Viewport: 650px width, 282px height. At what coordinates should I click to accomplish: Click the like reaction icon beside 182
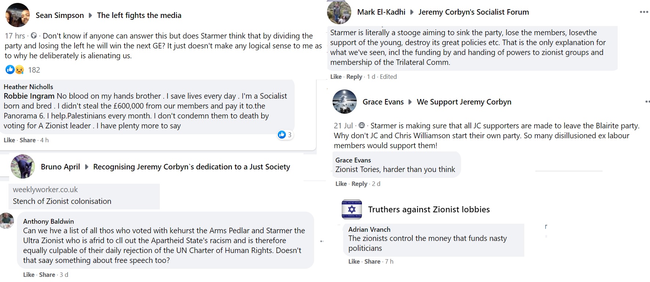[10, 70]
